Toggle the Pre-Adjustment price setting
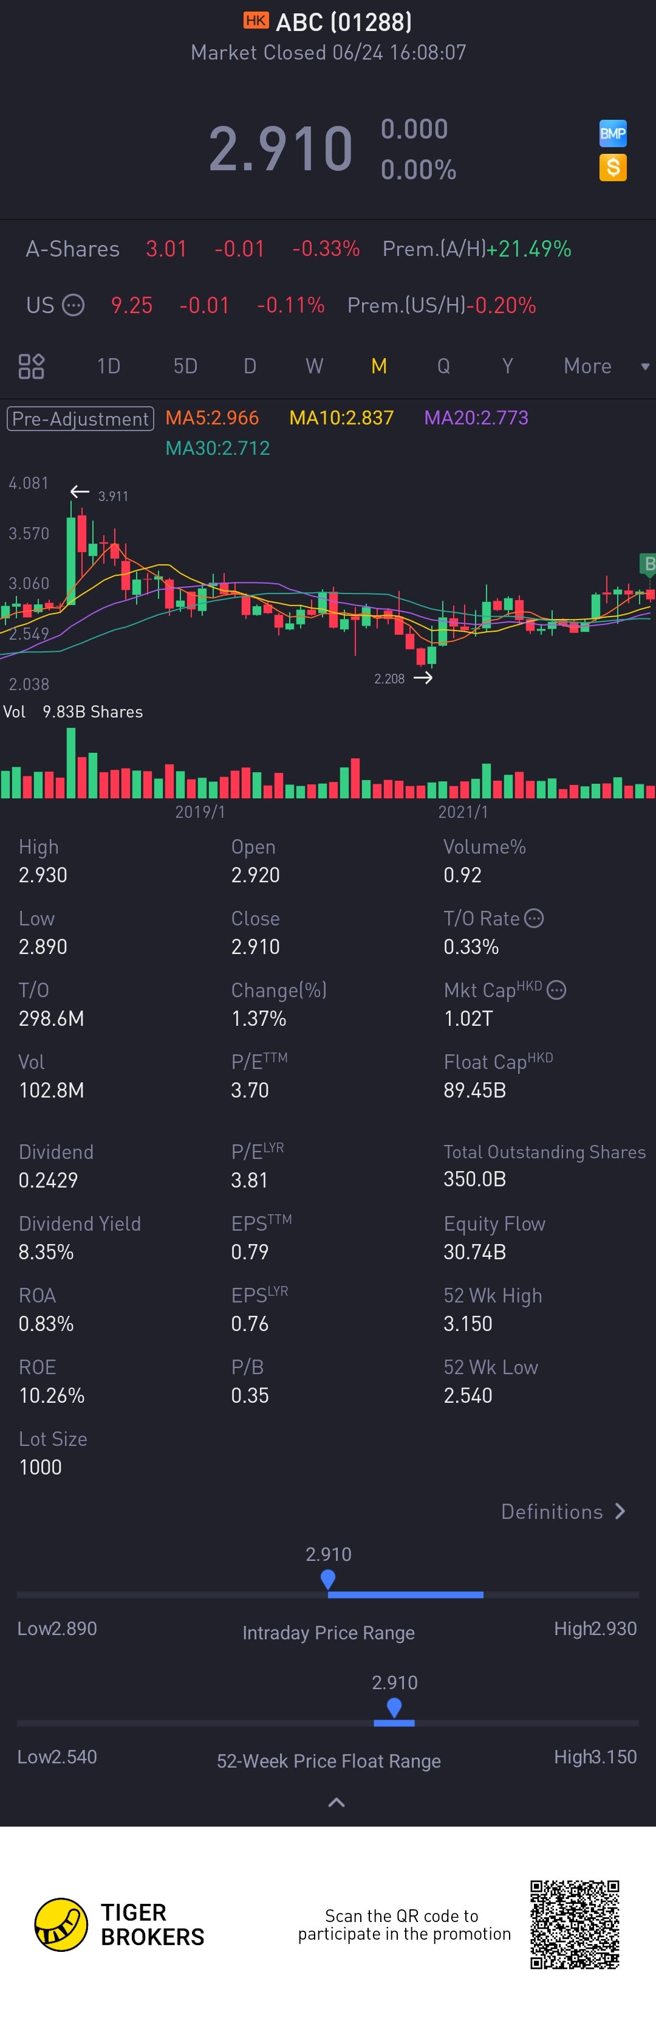 (x=80, y=418)
